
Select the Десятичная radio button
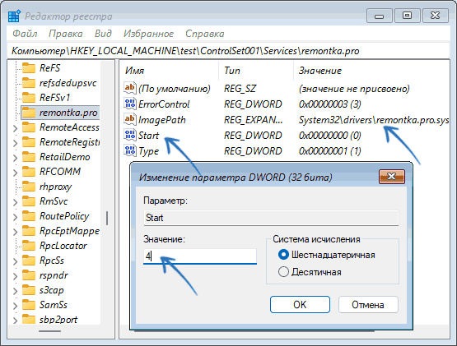pyautogui.click(x=283, y=272)
